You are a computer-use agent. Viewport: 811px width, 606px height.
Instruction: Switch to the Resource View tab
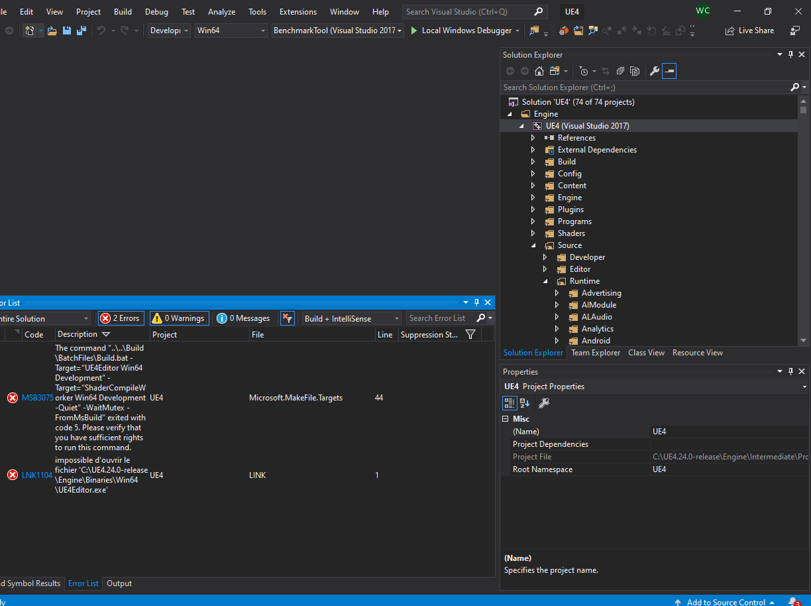pos(697,353)
